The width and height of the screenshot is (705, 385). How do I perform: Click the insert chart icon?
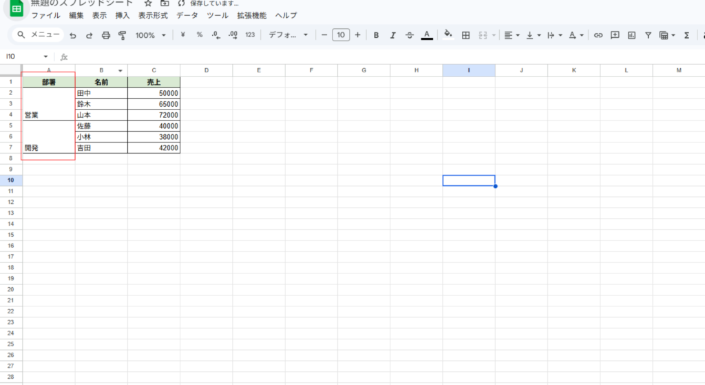pyautogui.click(x=631, y=35)
